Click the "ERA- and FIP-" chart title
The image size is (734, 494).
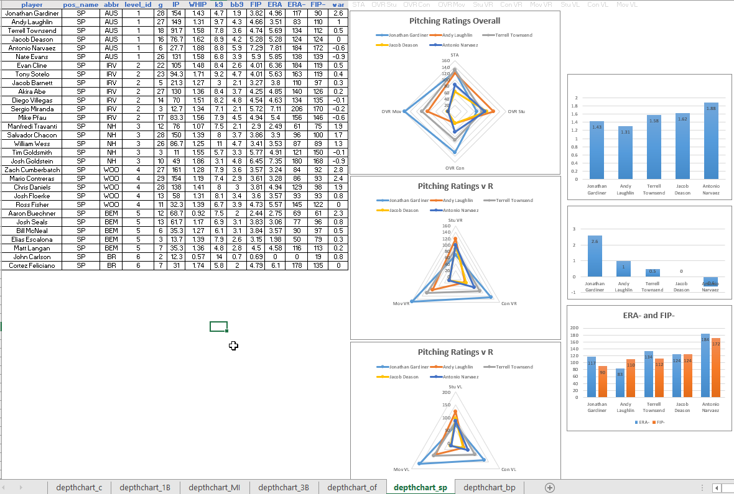tap(649, 315)
